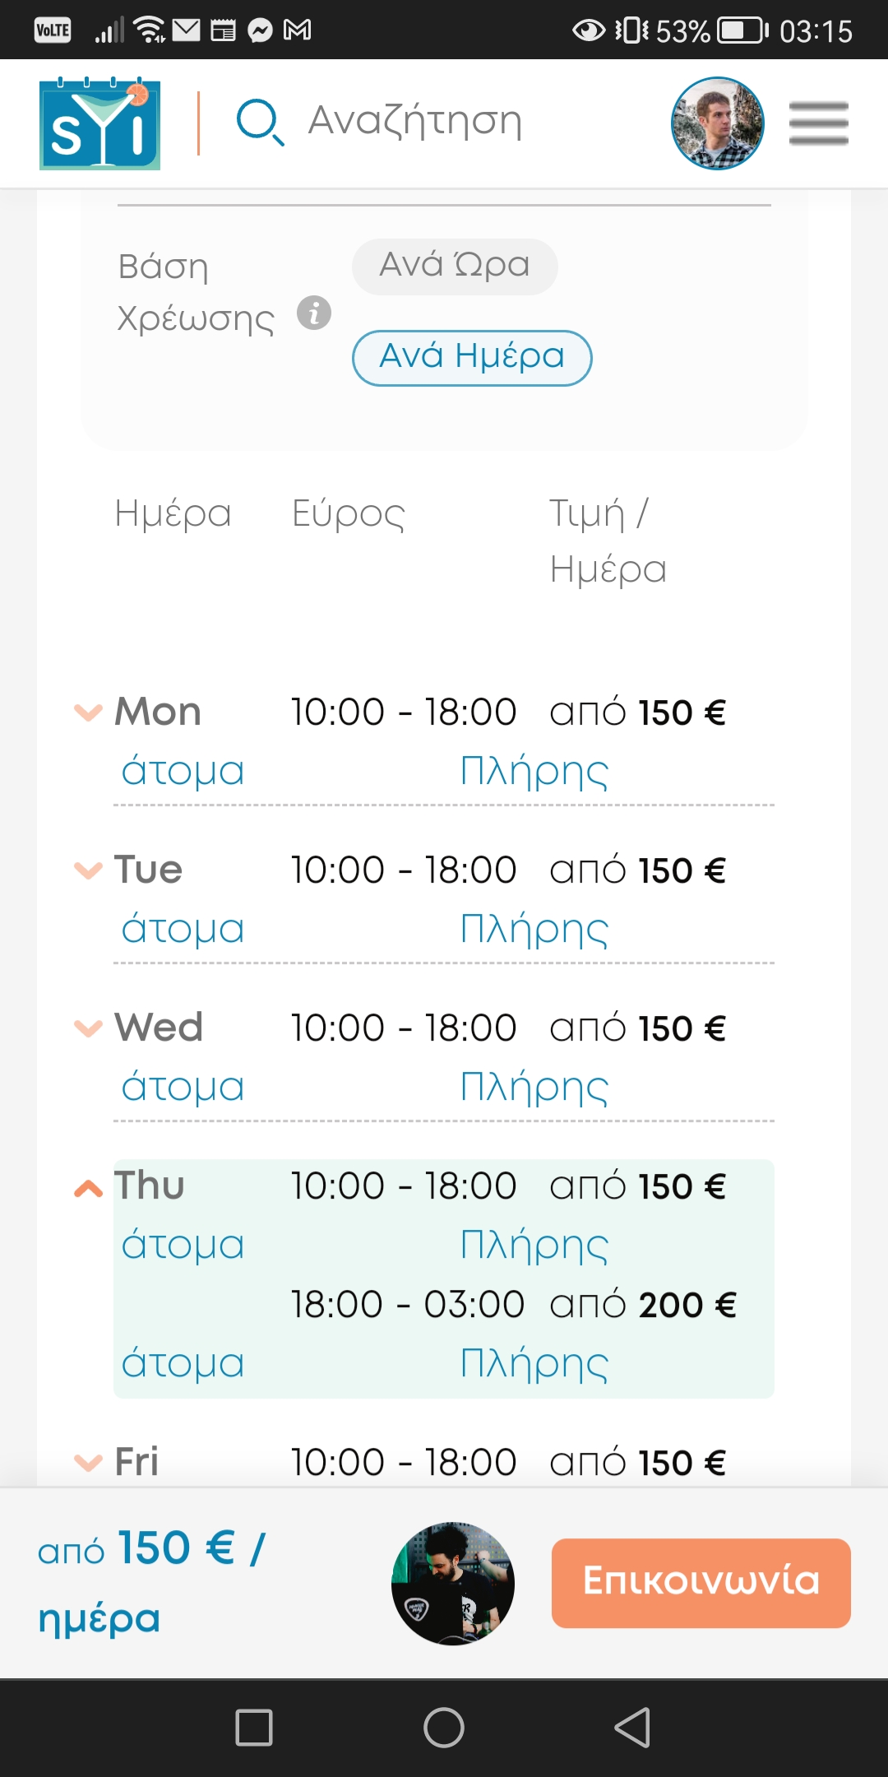The height and width of the screenshot is (1777, 888).
Task: Select the Ανά Ώρα billing option
Action: coord(455,266)
